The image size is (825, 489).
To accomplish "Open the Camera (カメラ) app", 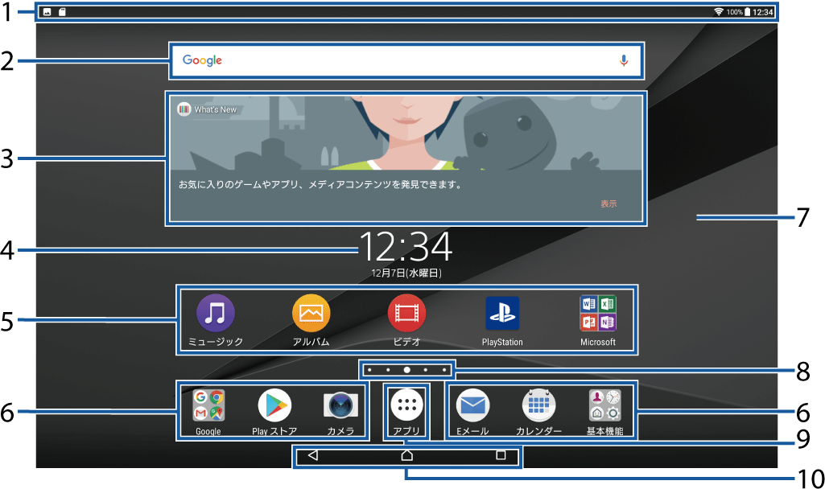I will pyautogui.click(x=340, y=405).
